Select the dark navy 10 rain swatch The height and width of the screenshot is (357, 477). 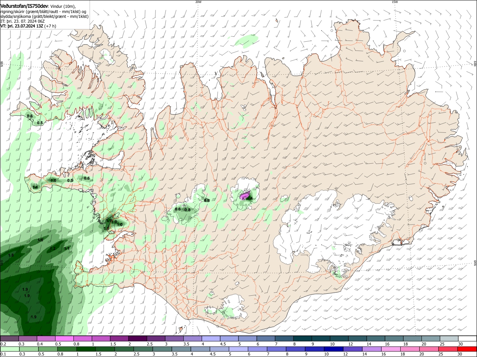(334, 349)
